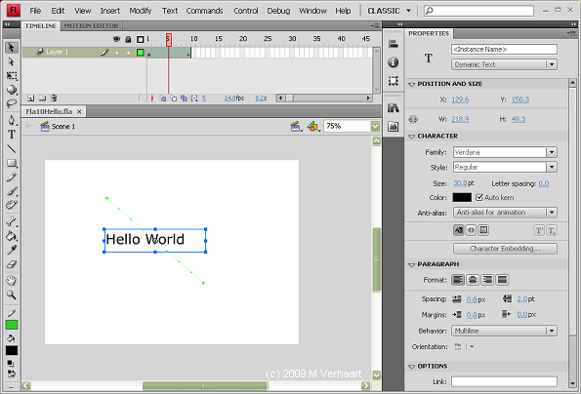Screen dimensions: 581x394
Task: Open the Library panel icon
Action: coord(394,108)
